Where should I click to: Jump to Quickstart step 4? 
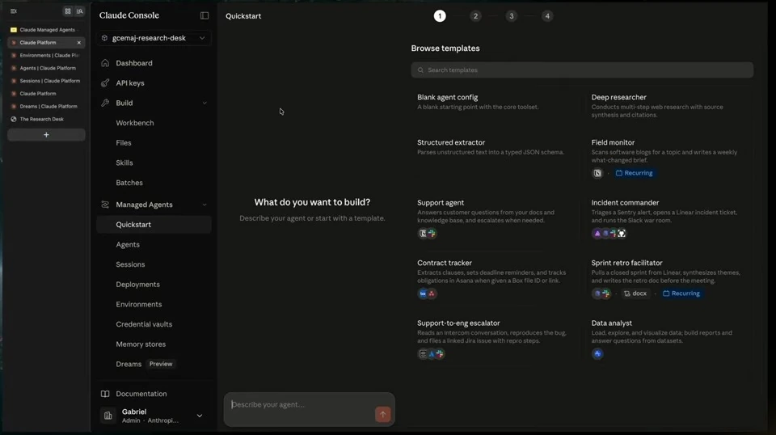coord(547,16)
